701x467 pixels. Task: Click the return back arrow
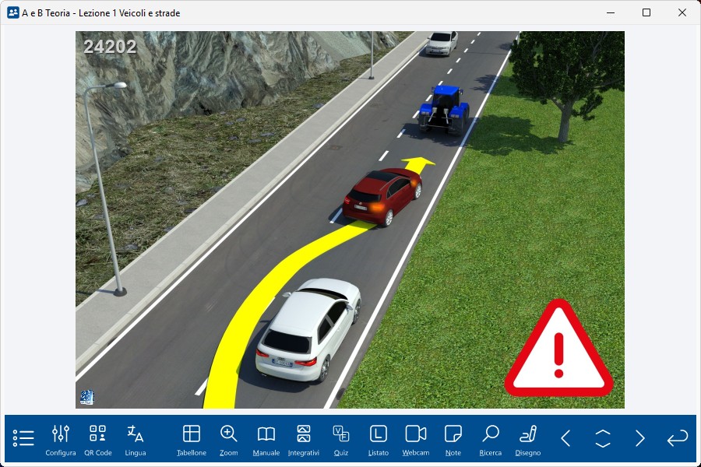click(678, 438)
